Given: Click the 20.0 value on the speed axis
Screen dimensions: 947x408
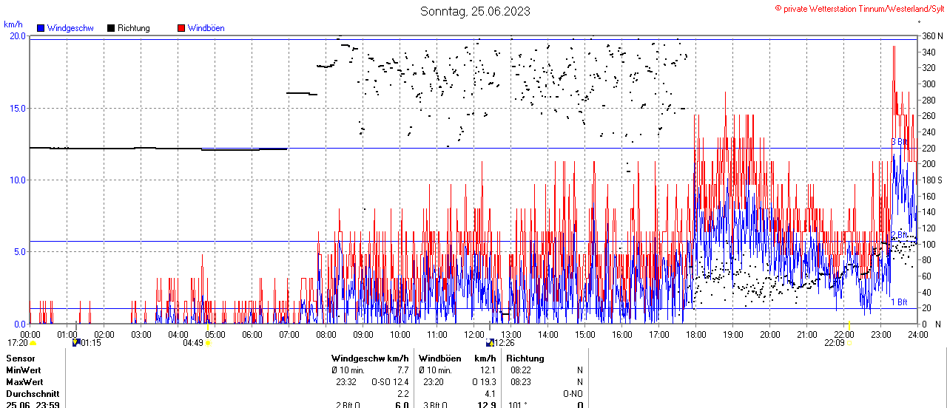Looking at the screenshot, I should tap(17, 36).
